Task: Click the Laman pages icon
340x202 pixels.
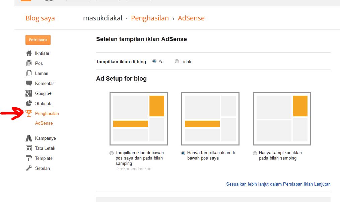Action: [29, 73]
